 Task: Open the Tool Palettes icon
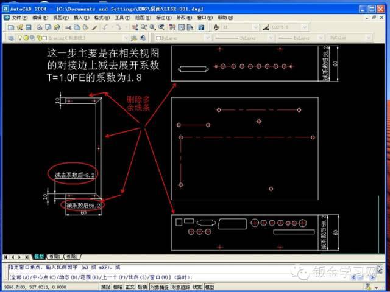(x=190, y=27)
